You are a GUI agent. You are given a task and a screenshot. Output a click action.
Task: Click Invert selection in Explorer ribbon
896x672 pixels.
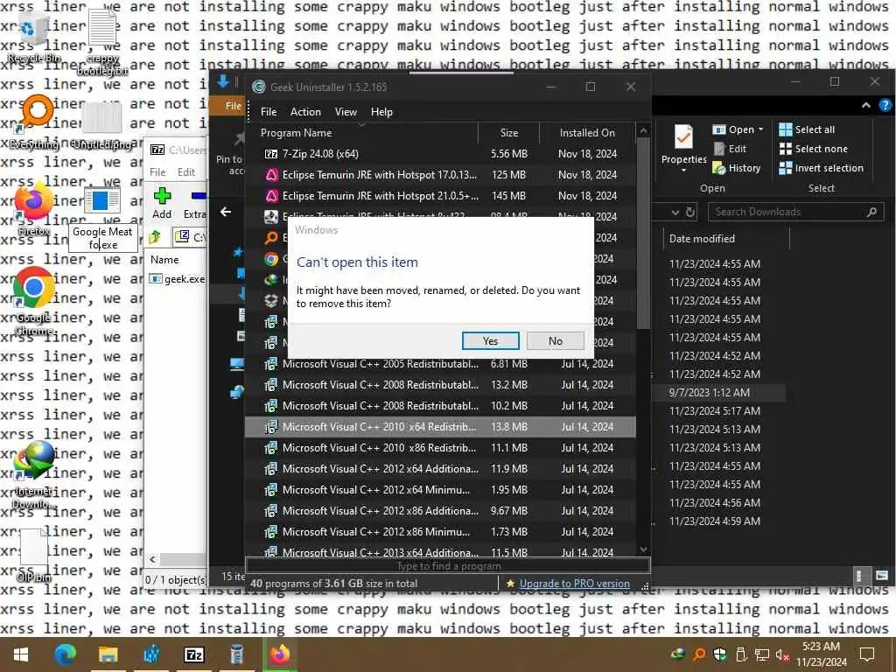[821, 168]
